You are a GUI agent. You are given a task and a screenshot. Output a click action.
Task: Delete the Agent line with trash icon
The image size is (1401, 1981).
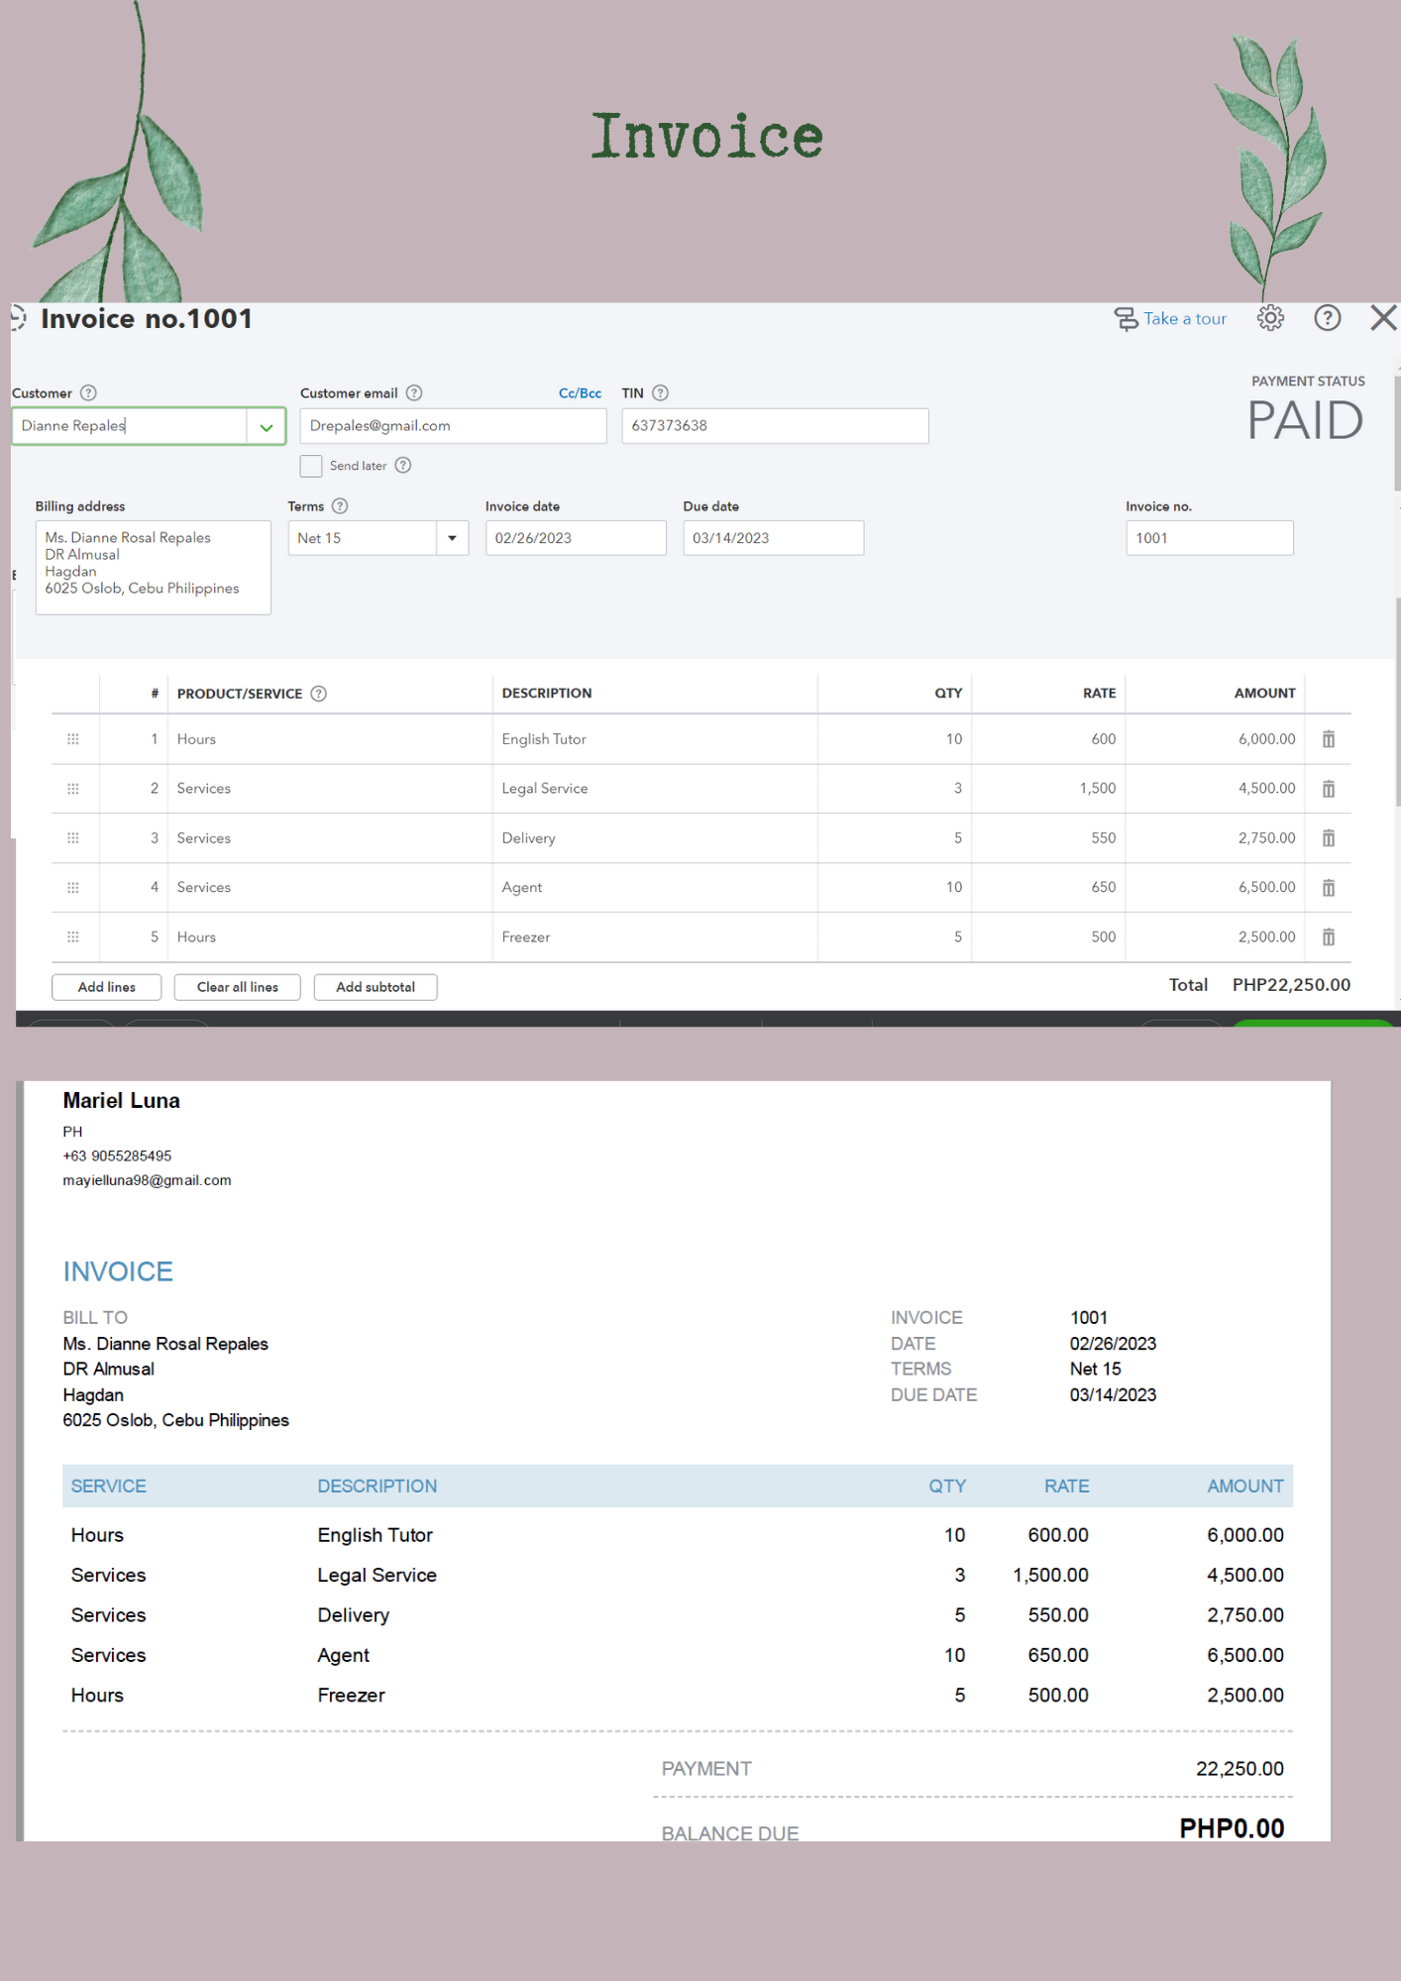pyautogui.click(x=1329, y=888)
